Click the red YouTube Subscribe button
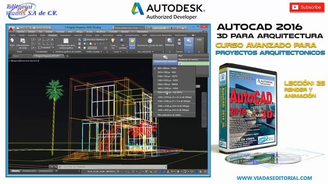Viewport: 328px width, 184px height. click(306, 7)
